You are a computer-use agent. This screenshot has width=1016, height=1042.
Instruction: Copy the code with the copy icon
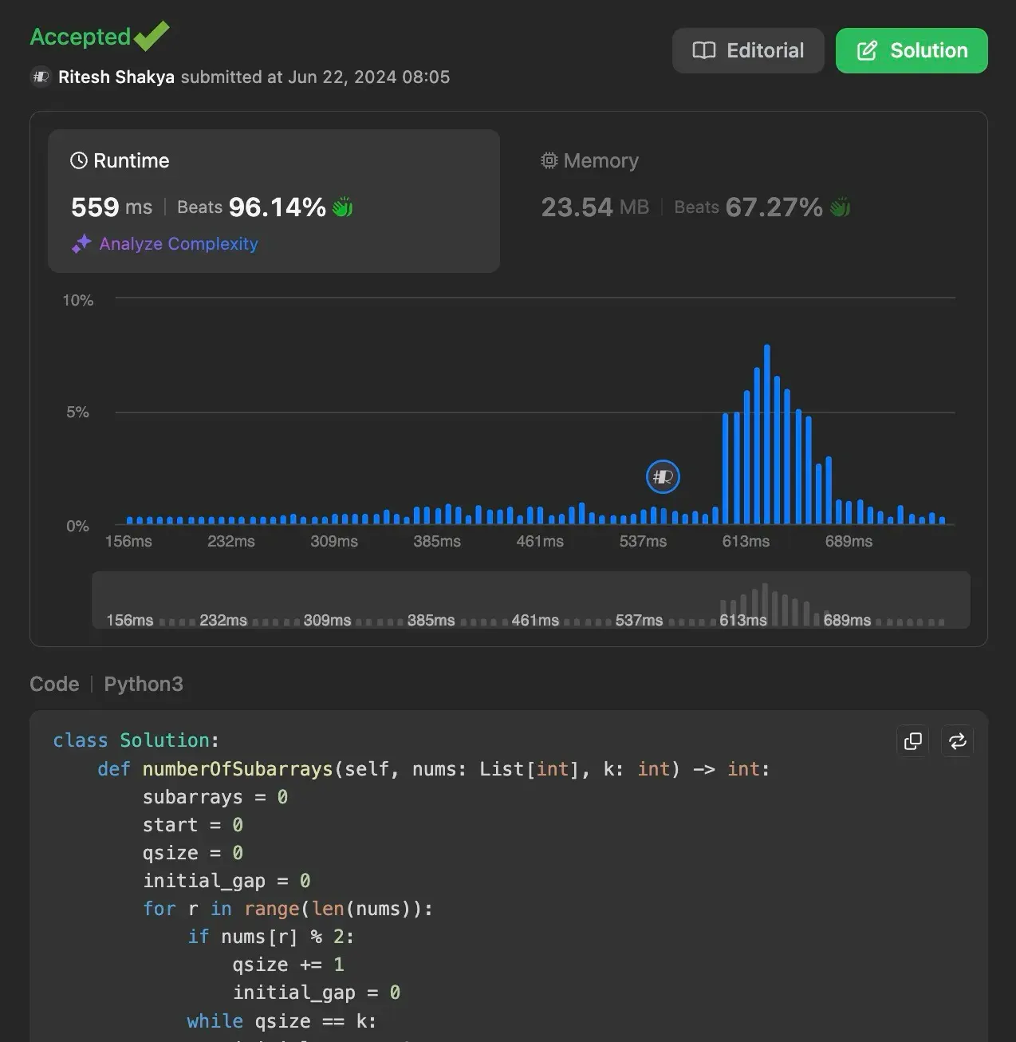[x=913, y=741]
